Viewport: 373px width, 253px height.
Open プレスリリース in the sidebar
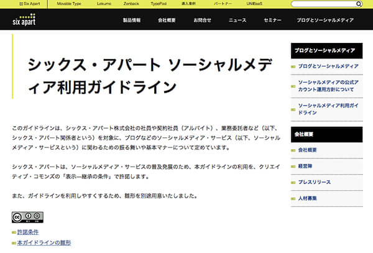pyautogui.click(x=313, y=182)
